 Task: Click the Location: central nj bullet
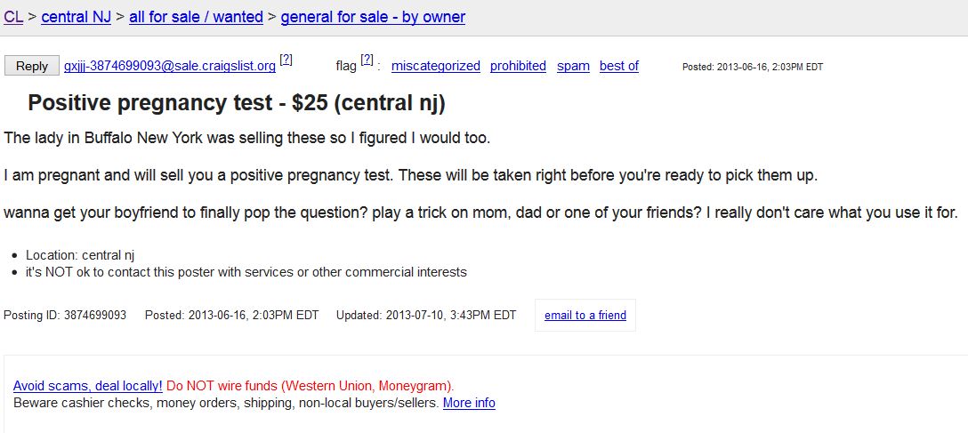pos(80,255)
